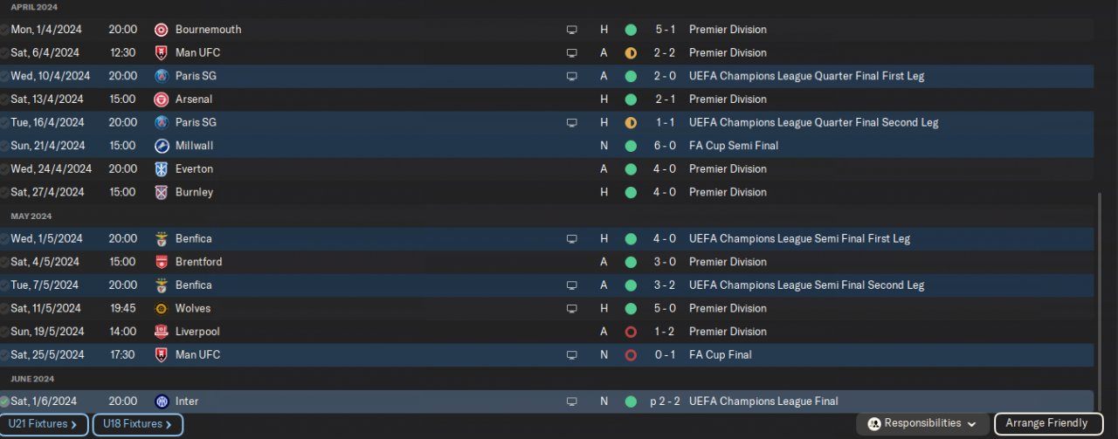The width and height of the screenshot is (1118, 439).
Task: Open the 6 - 0 Millwall match result
Action: pyautogui.click(x=665, y=146)
